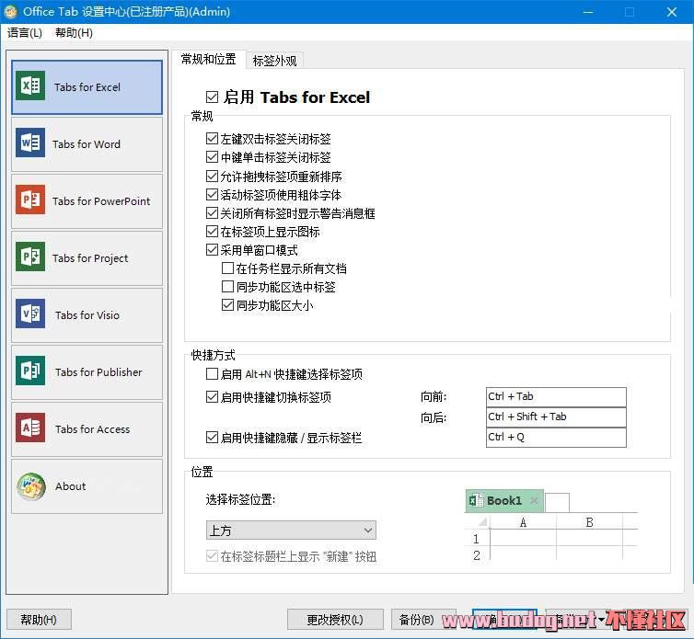The image size is (694, 639).
Task: Select the Visio icon in sidebar
Action: point(30,314)
